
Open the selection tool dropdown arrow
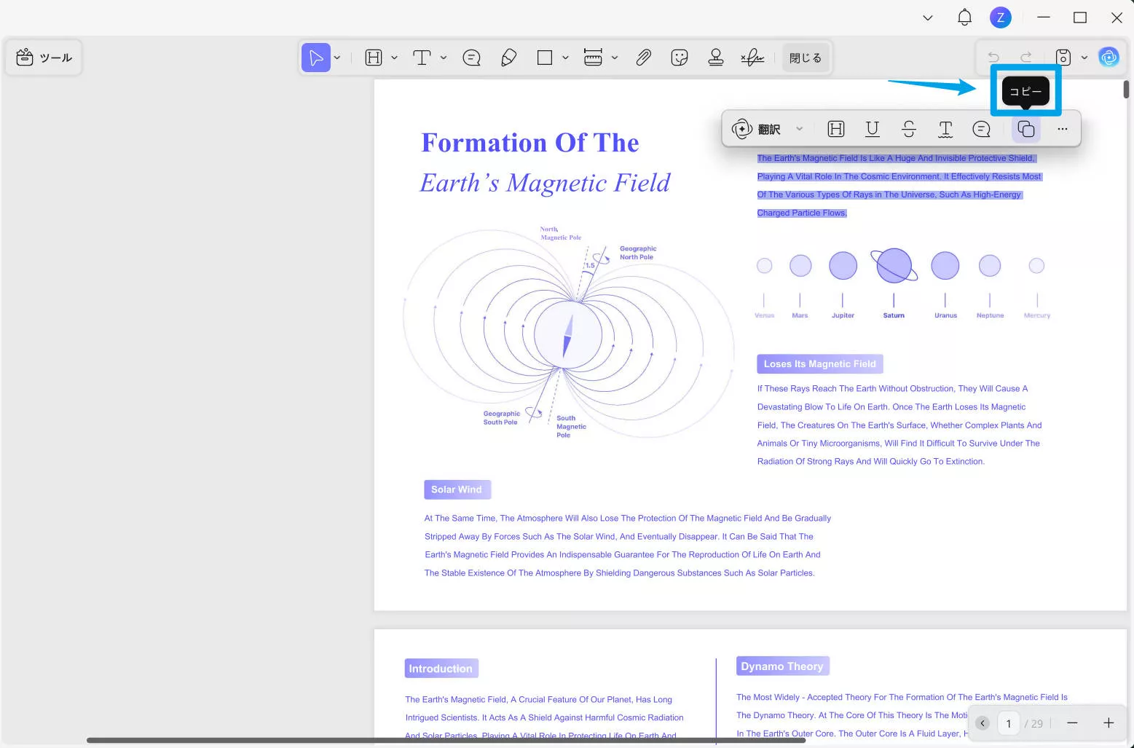[337, 58]
